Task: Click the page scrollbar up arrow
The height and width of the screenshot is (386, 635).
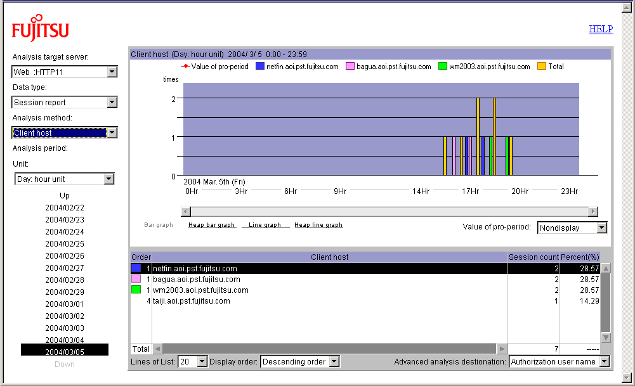Action: 627,8
